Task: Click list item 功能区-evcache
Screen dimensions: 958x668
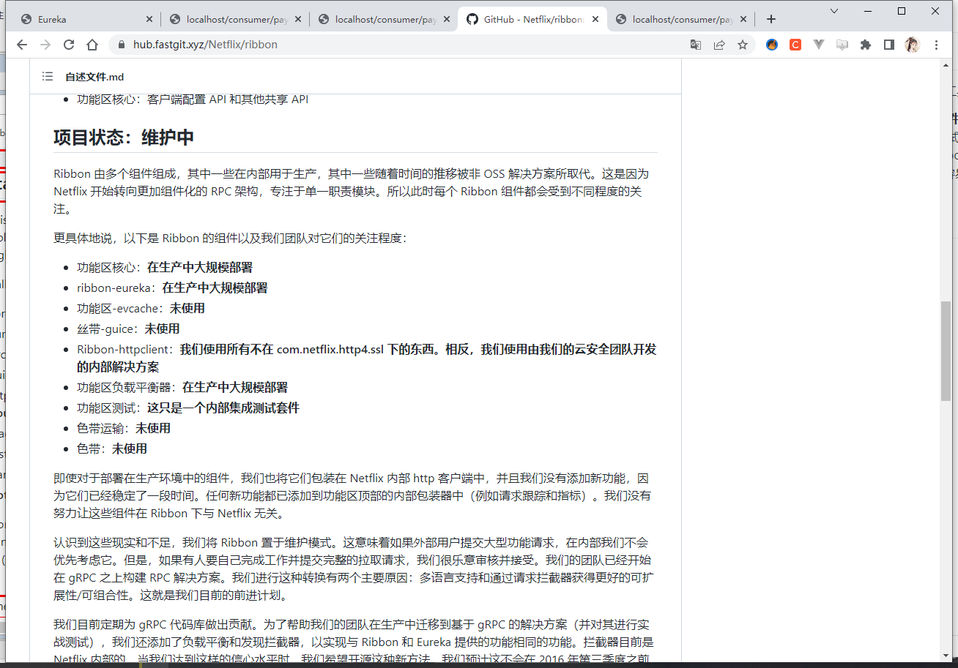Action: point(141,308)
